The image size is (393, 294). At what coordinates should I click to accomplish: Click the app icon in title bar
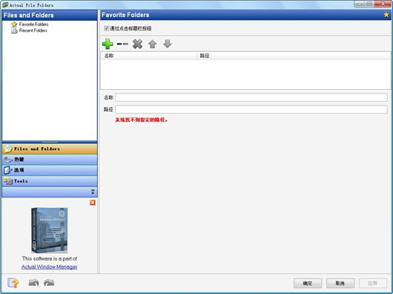(5, 4)
